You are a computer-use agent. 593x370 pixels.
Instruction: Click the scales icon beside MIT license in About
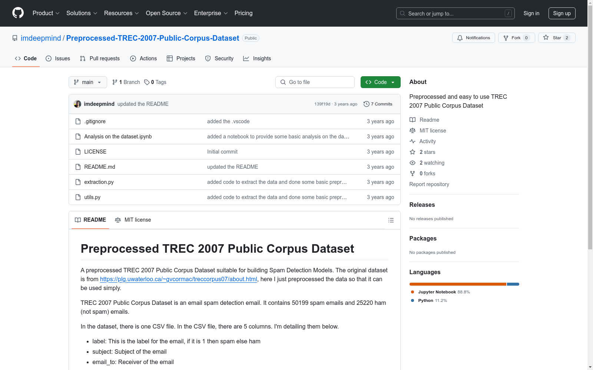pyautogui.click(x=413, y=131)
